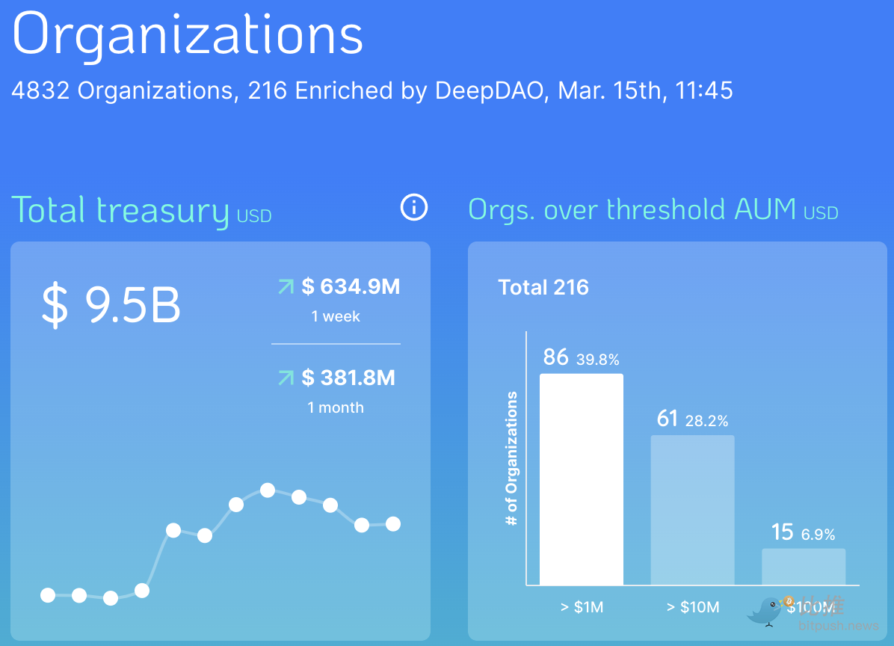Viewport: 894px width, 646px height.
Task: Click the leftmost data point on treasury chart
Action: pos(48,595)
